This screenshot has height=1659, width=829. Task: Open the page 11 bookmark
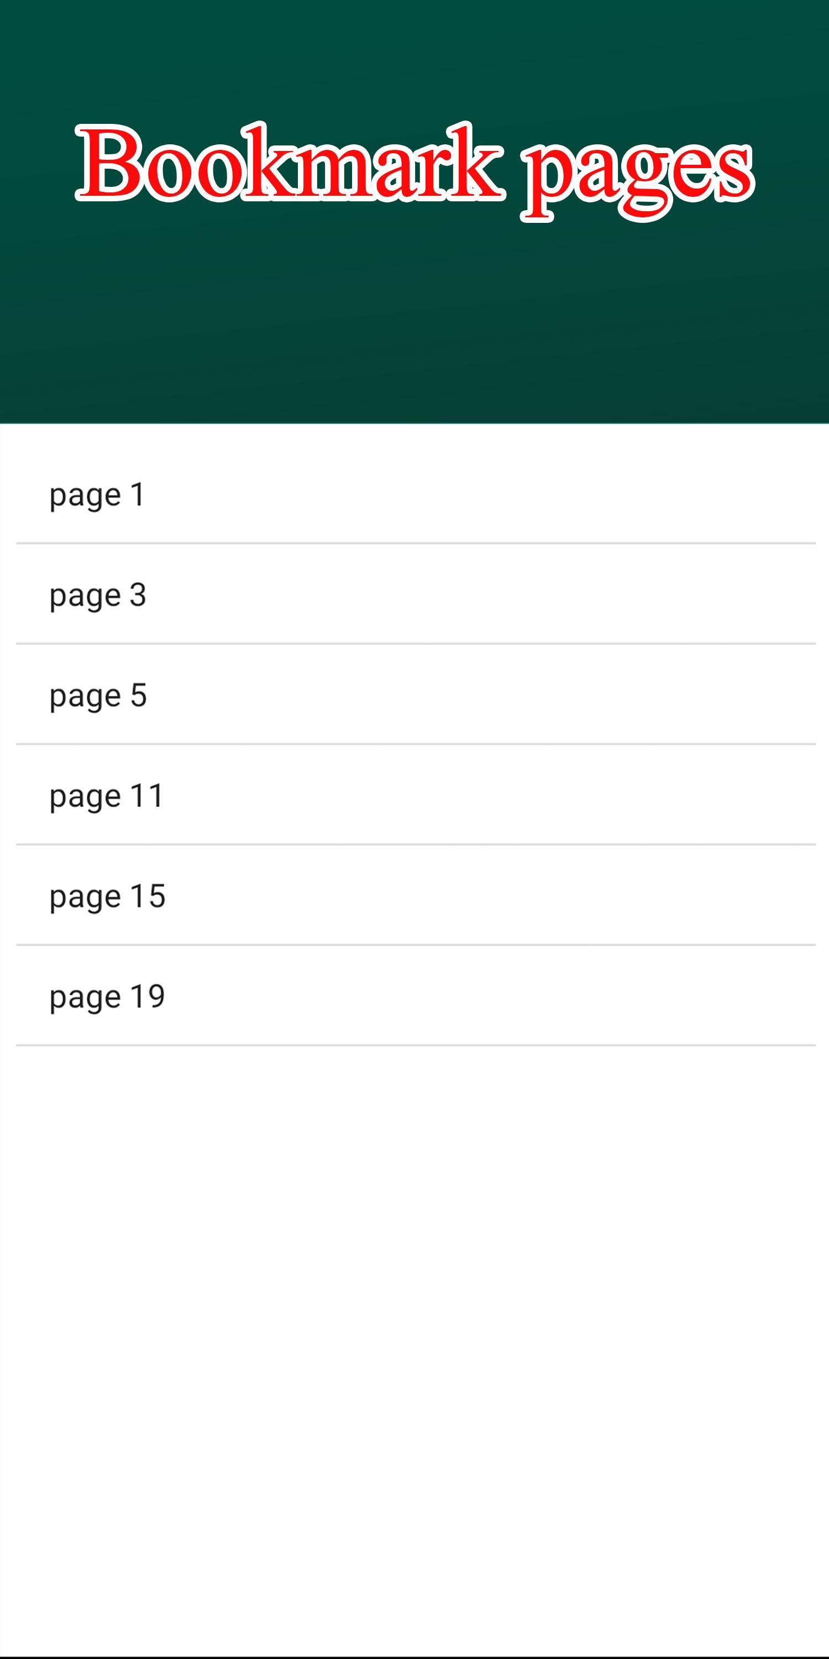[x=415, y=795]
